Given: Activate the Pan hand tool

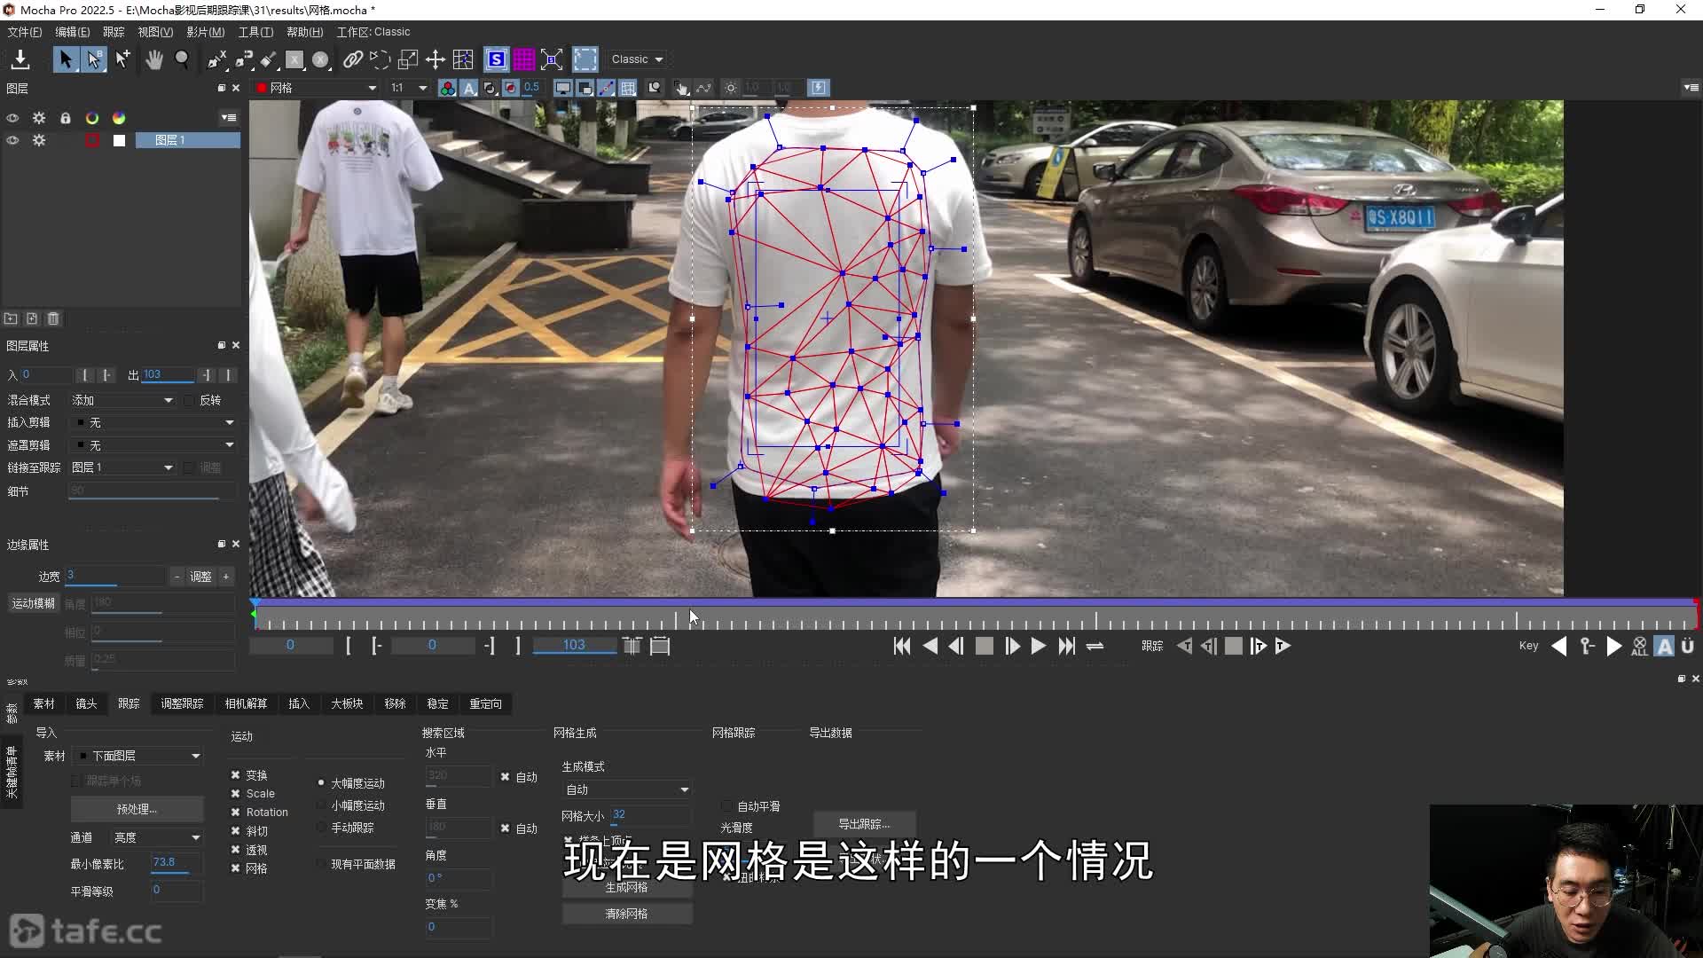Looking at the screenshot, I should pyautogui.click(x=153, y=59).
